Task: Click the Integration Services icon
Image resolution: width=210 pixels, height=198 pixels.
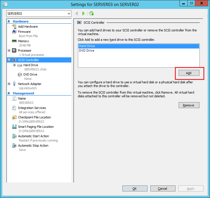Action: coord(14,108)
